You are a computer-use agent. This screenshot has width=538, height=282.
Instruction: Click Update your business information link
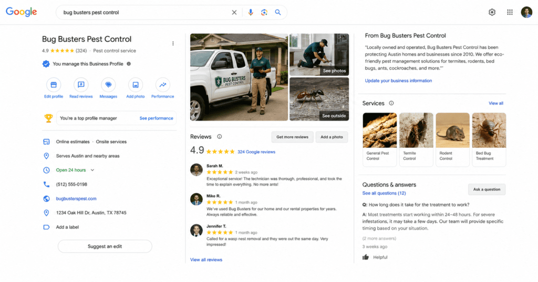point(398,80)
